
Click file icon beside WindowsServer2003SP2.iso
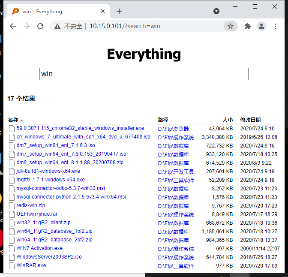[x=12, y=257]
